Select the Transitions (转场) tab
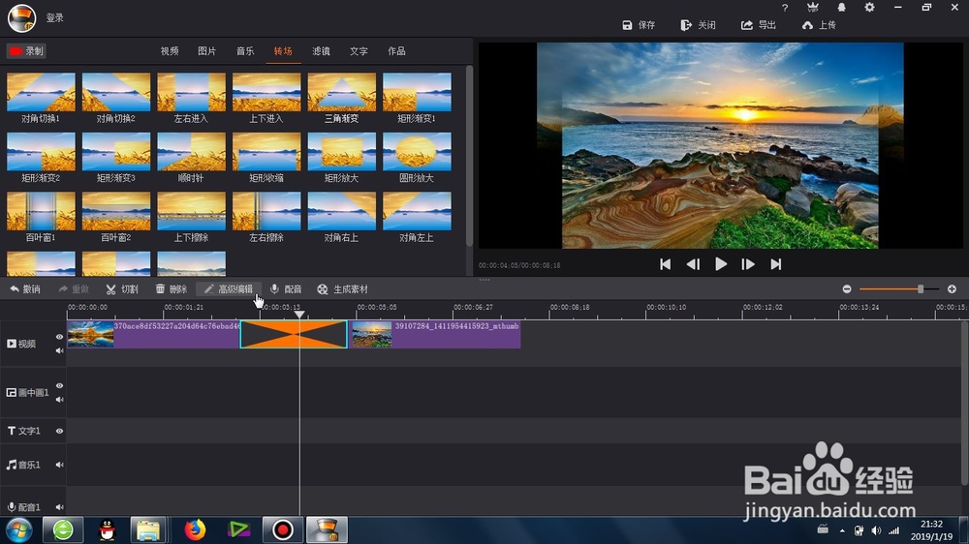This screenshot has height=544, width=969. (283, 51)
